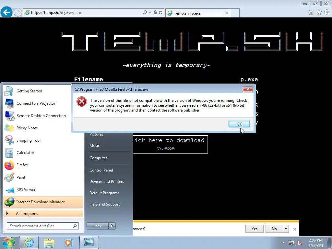Click the search magnifier in address bar
Viewport: 332px width, 249px height.
coord(145,13)
